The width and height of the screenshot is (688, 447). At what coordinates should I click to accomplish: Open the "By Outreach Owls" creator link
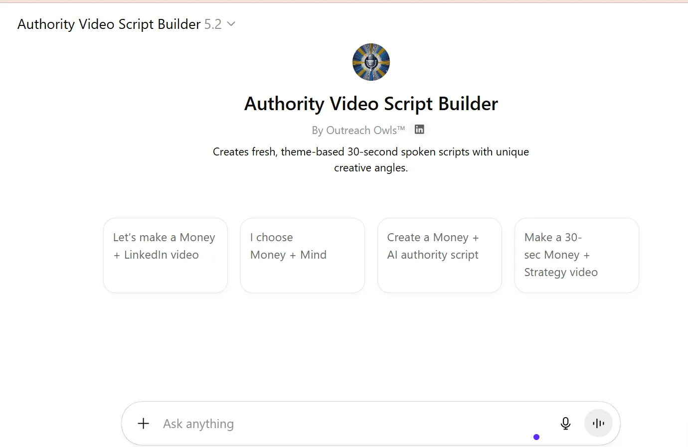(x=354, y=131)
